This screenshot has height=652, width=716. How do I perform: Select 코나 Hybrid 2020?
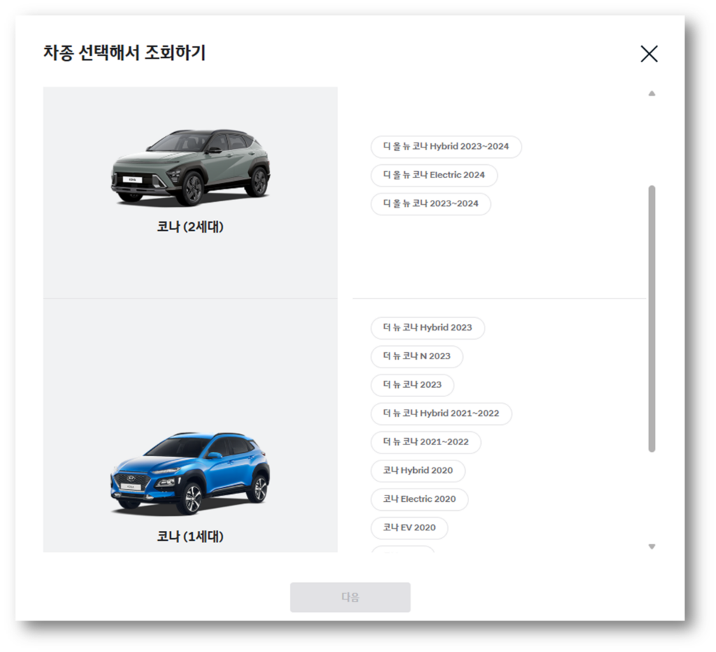417,471
